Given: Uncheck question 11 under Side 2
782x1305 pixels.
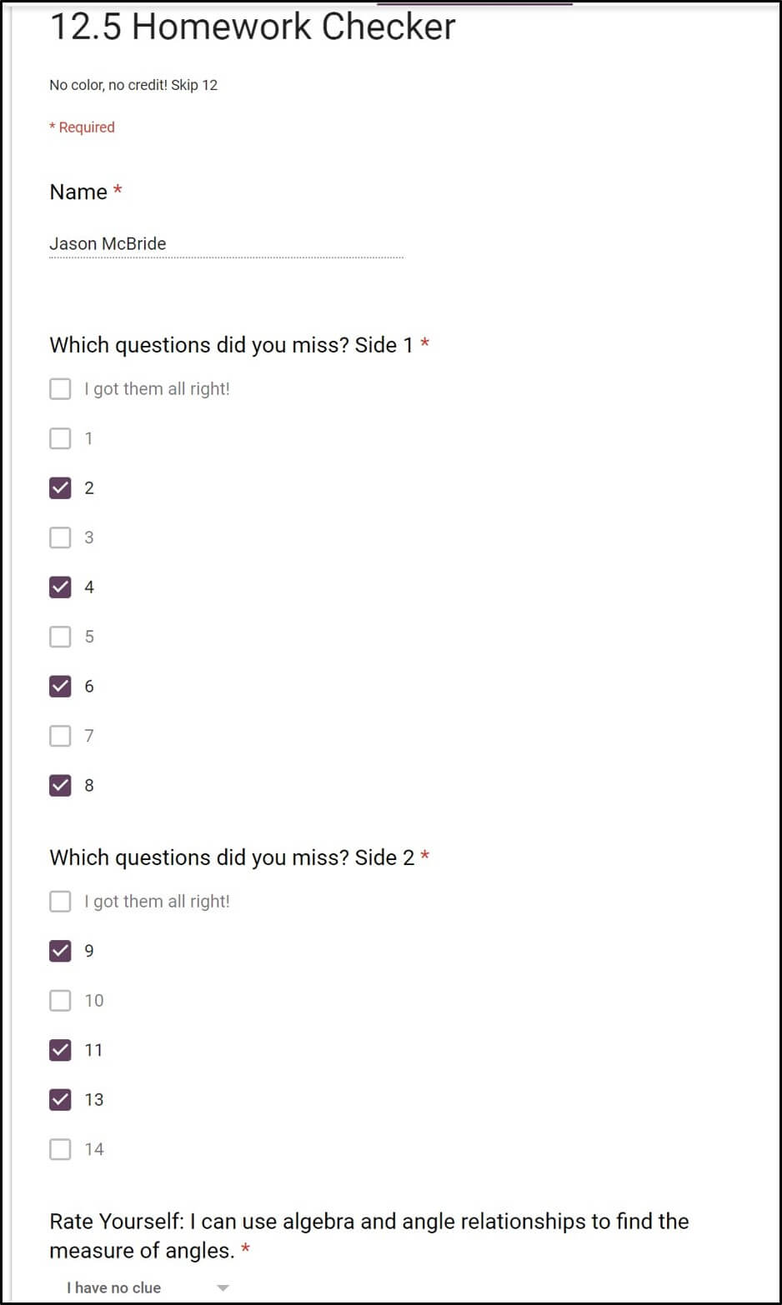Looking at the screenshot, I should [x=60, y=1050].
